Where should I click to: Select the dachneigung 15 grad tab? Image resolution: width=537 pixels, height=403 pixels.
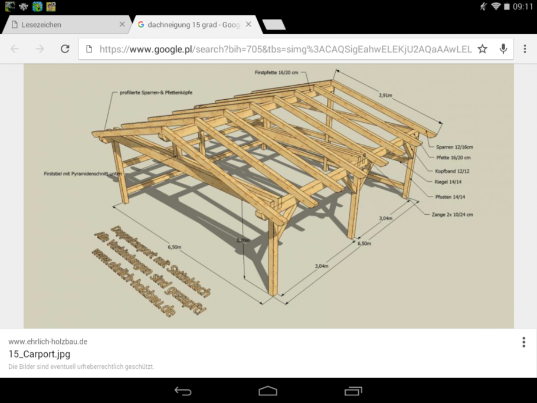(189, 25)
